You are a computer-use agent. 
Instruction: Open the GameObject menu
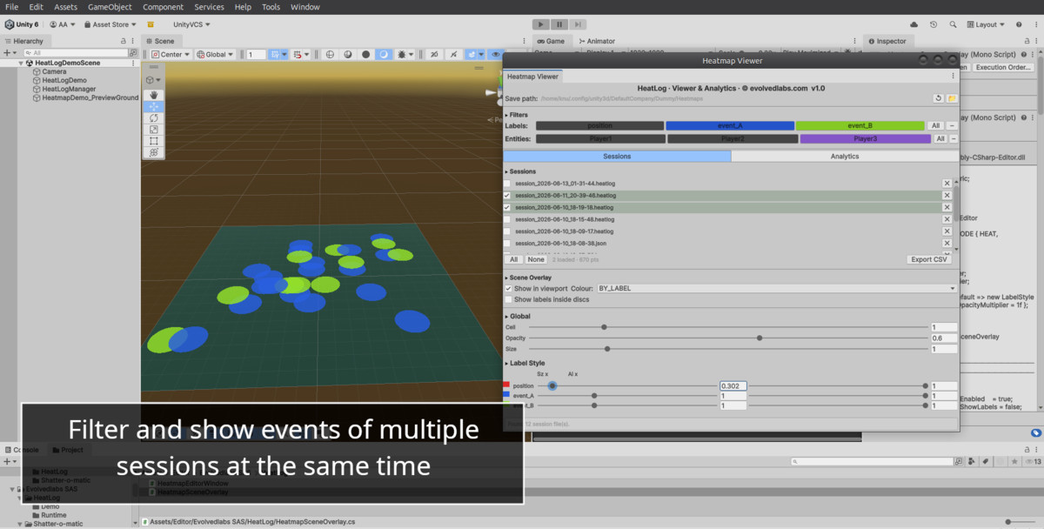[110, 7]
